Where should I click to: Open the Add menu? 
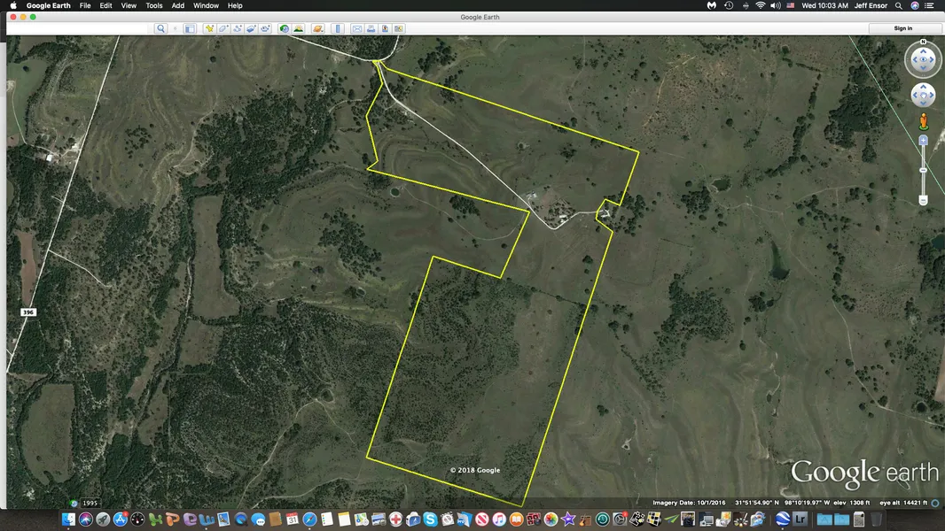pos(178,5)
